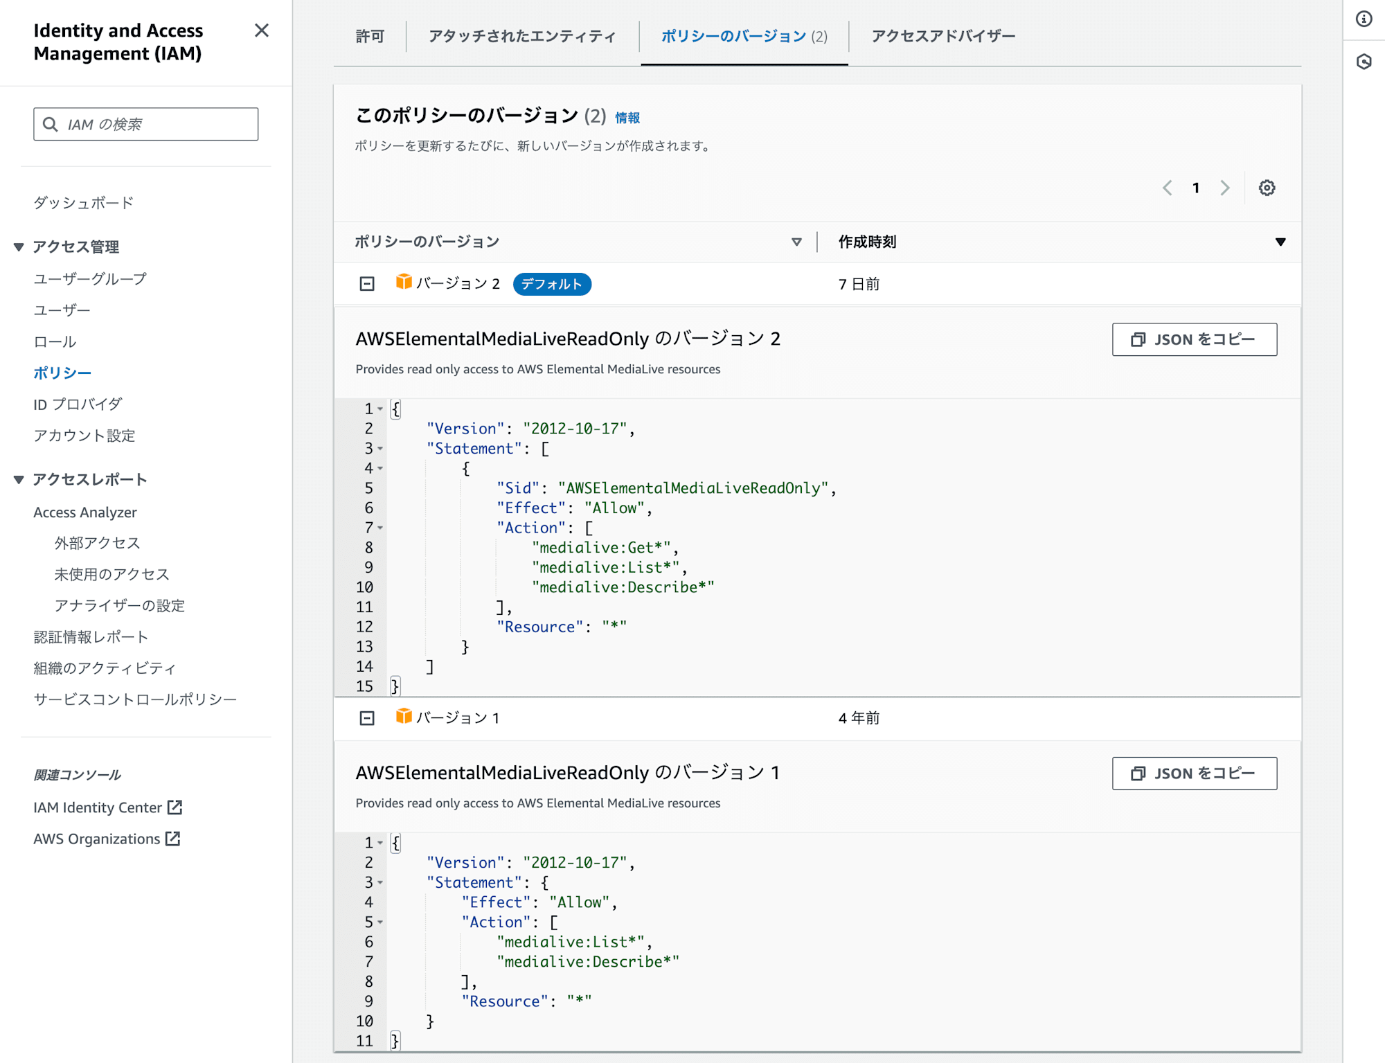Open 組織のアクティビティ in sidebar
The width and height of the screenshot is (1385, 1063).
(x=105, y=668)
